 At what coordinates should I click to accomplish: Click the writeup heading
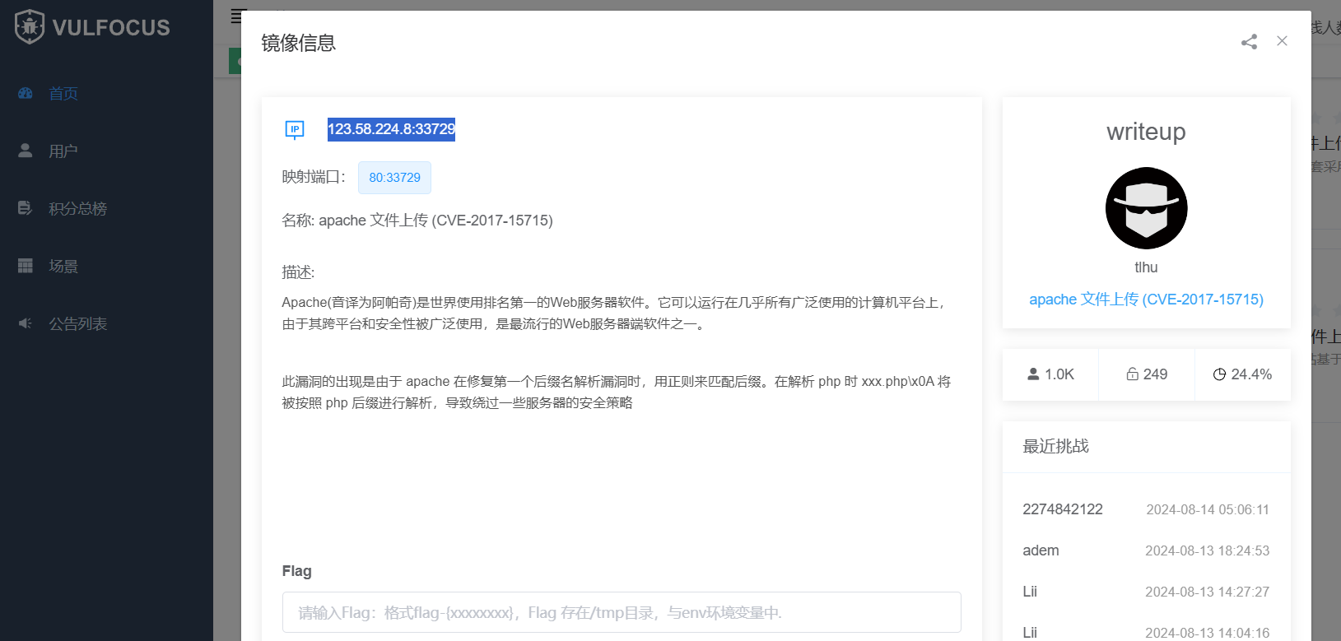click(1146, 132)
